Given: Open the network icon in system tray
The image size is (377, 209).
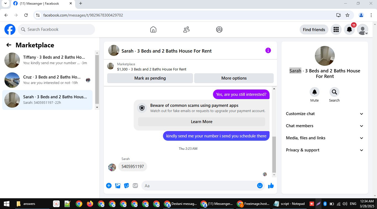Looking at the screenshot, I should pos(339,204).
